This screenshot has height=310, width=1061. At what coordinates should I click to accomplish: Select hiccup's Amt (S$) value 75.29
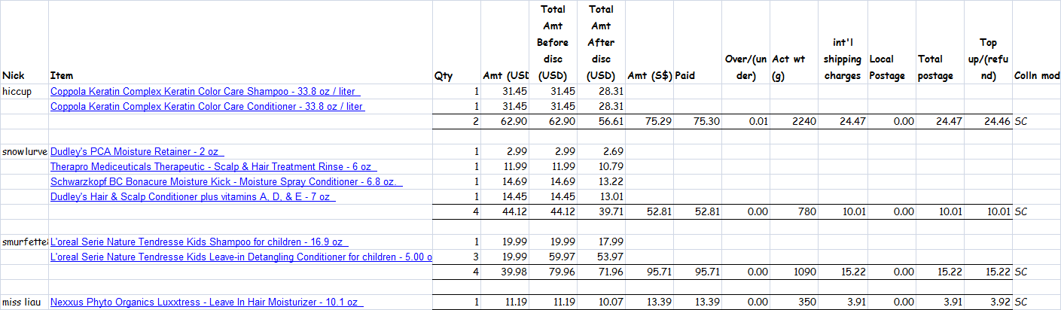click(x=649, y=121)
